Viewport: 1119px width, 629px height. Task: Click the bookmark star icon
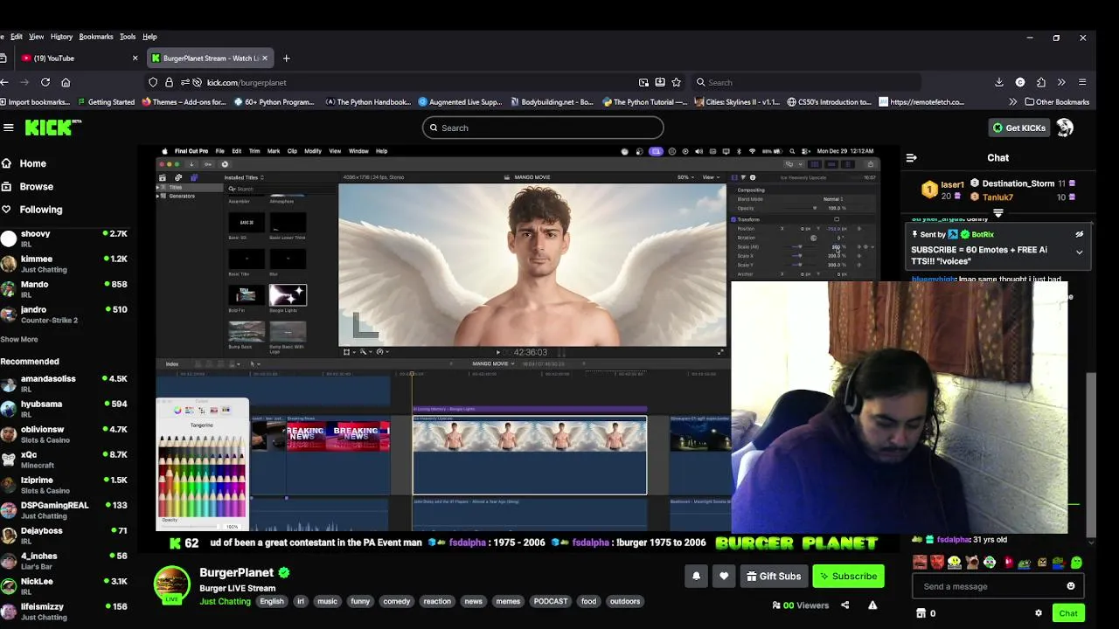click(x=676, y=82)
